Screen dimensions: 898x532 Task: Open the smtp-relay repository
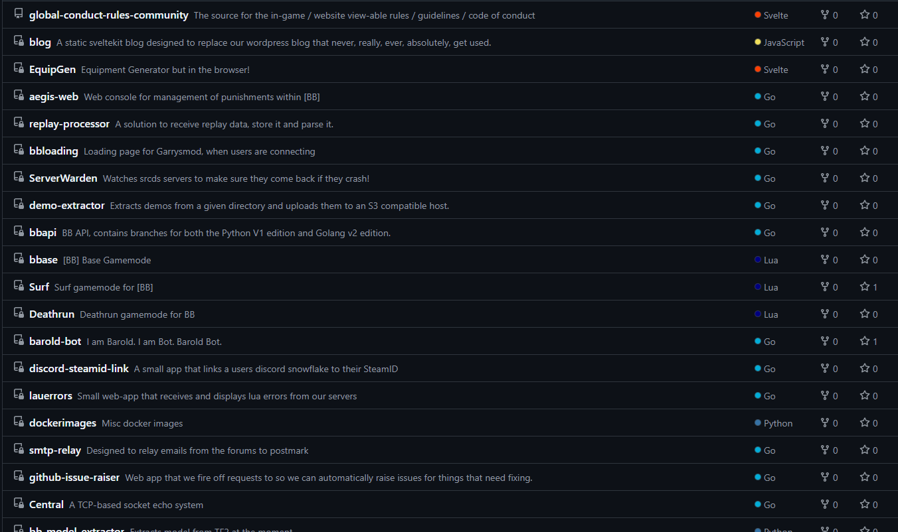coord(55,450)
